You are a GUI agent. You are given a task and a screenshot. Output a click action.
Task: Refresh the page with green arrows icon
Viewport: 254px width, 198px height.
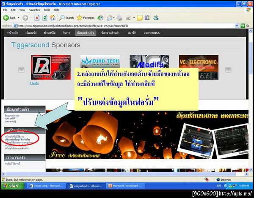point(45,18)
